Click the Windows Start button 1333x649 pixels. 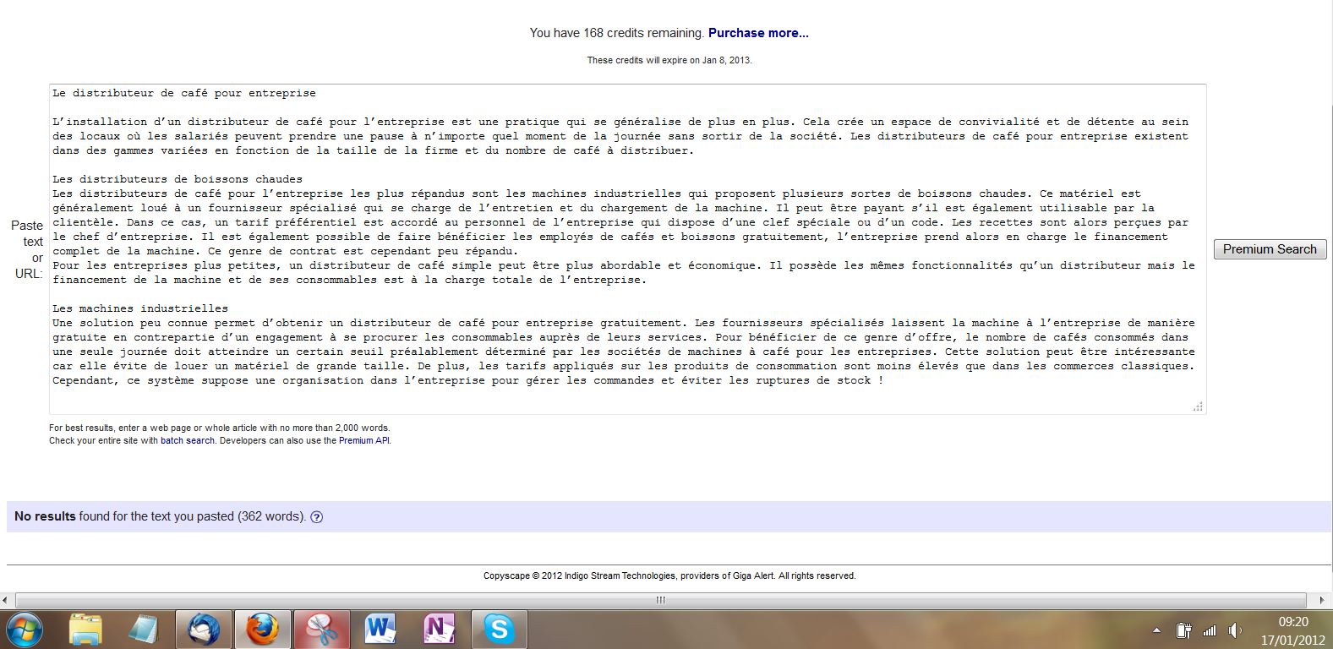pyautogui.click(x=23, y=630)
